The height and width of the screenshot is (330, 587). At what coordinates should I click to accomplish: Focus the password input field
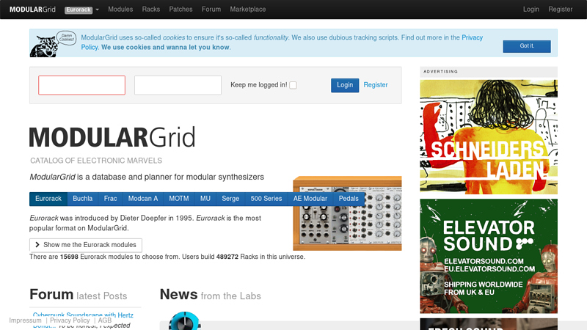pos(178,85)
